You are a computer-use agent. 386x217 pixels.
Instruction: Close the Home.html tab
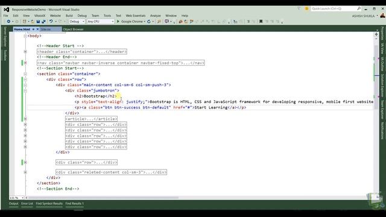[x=37, y=30]
